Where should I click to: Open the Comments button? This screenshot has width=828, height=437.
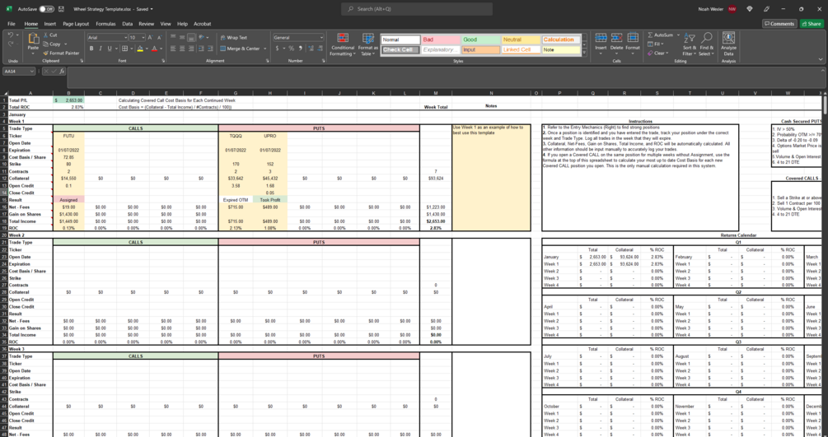[x=779, y=24]
